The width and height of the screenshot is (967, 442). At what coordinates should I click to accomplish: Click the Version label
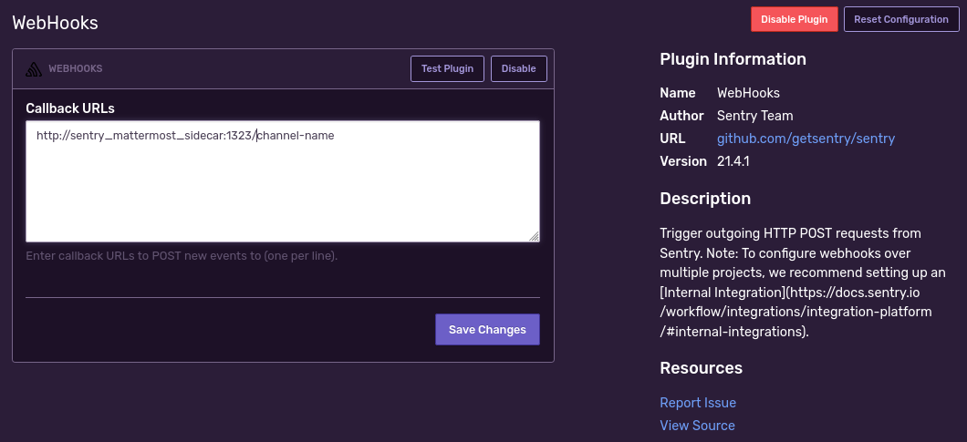[682, 161]
